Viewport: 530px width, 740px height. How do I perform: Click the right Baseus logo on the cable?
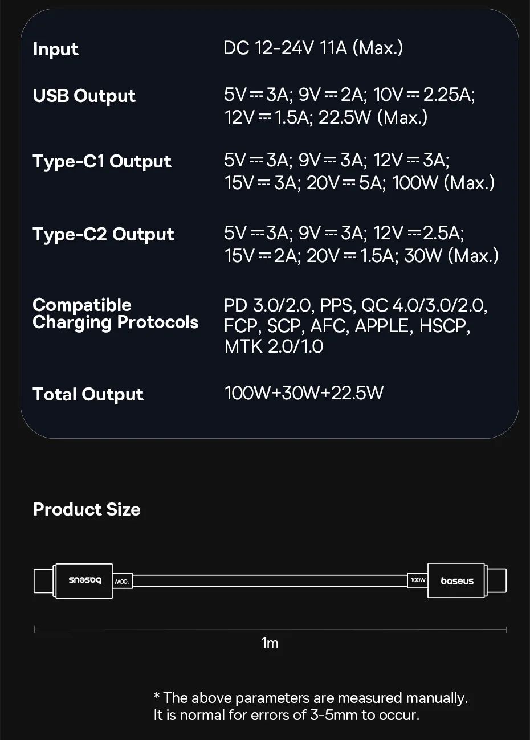pyautogui.click(x=457, y=581)
